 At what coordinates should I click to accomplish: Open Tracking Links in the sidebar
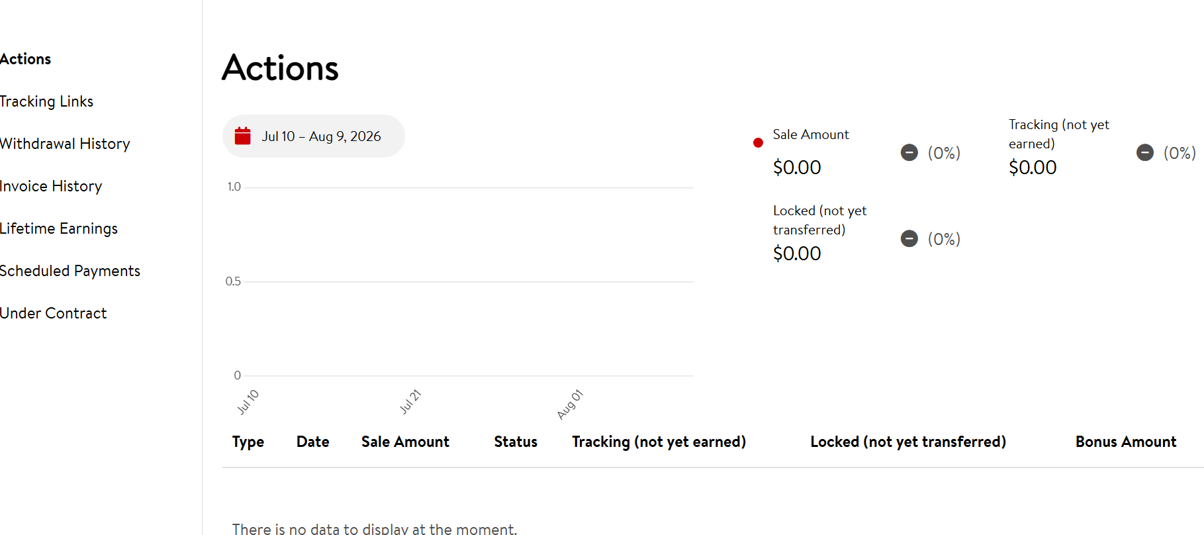coord(46,101)
